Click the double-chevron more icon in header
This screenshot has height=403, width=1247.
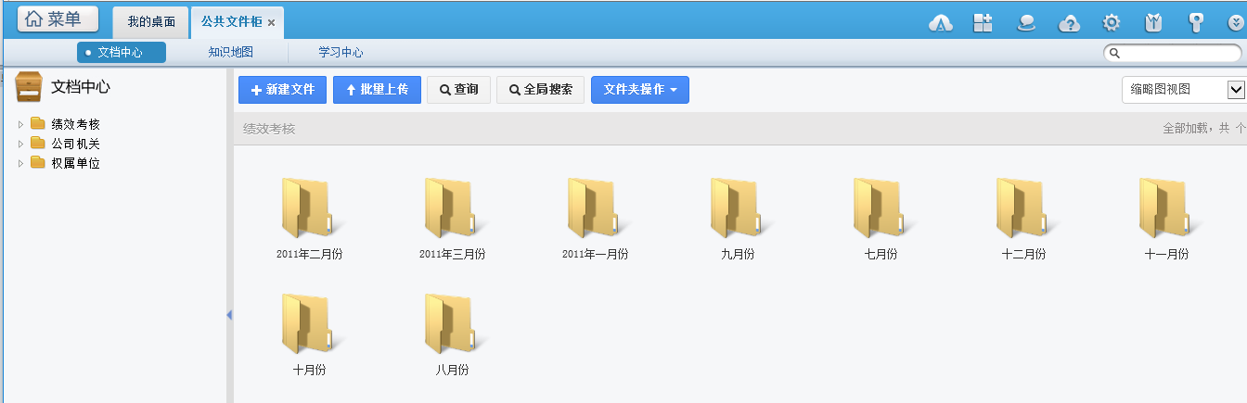[x=1234, y=23]
